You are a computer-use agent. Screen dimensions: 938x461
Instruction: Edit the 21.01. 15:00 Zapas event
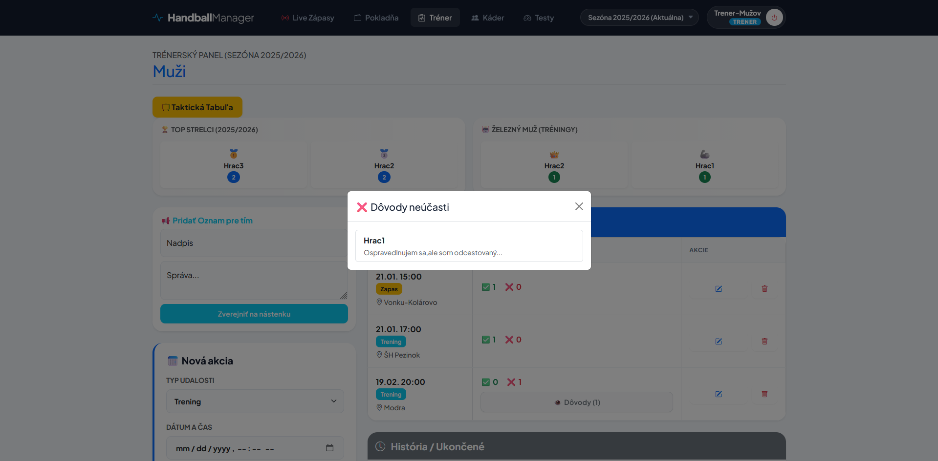[x=718, y=289]
